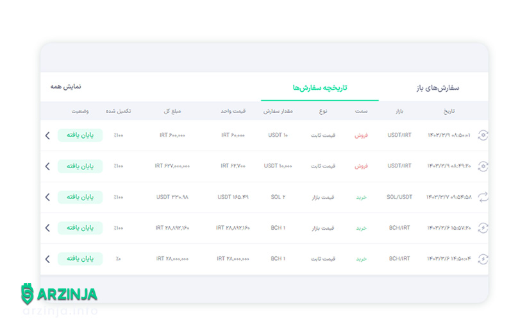Viewport: 527px width, 335px height.
Task: Click پایان یافته status of 0% completed order
Action: point(80,259)
